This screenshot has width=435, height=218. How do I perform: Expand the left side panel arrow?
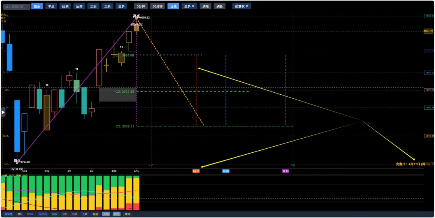[3, 112]
